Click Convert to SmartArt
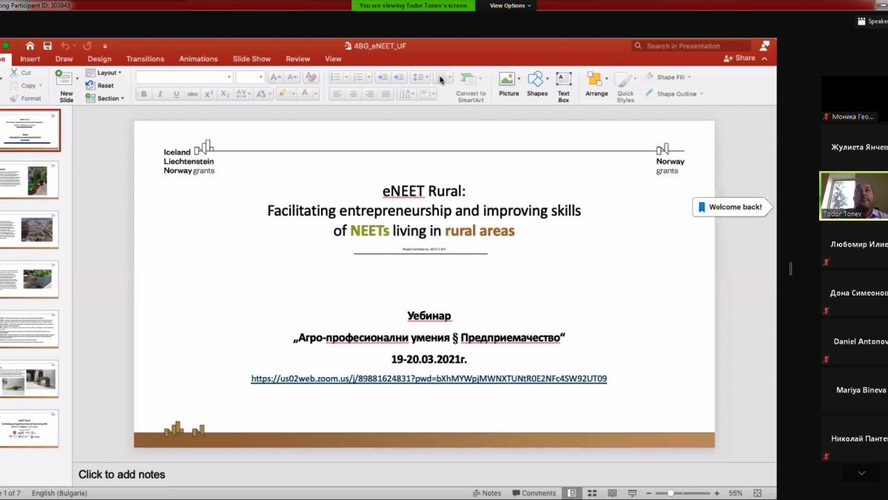Image resolution: width=888 pixels, height=500 pixels. pyautogui.click(x=470, y=87)
